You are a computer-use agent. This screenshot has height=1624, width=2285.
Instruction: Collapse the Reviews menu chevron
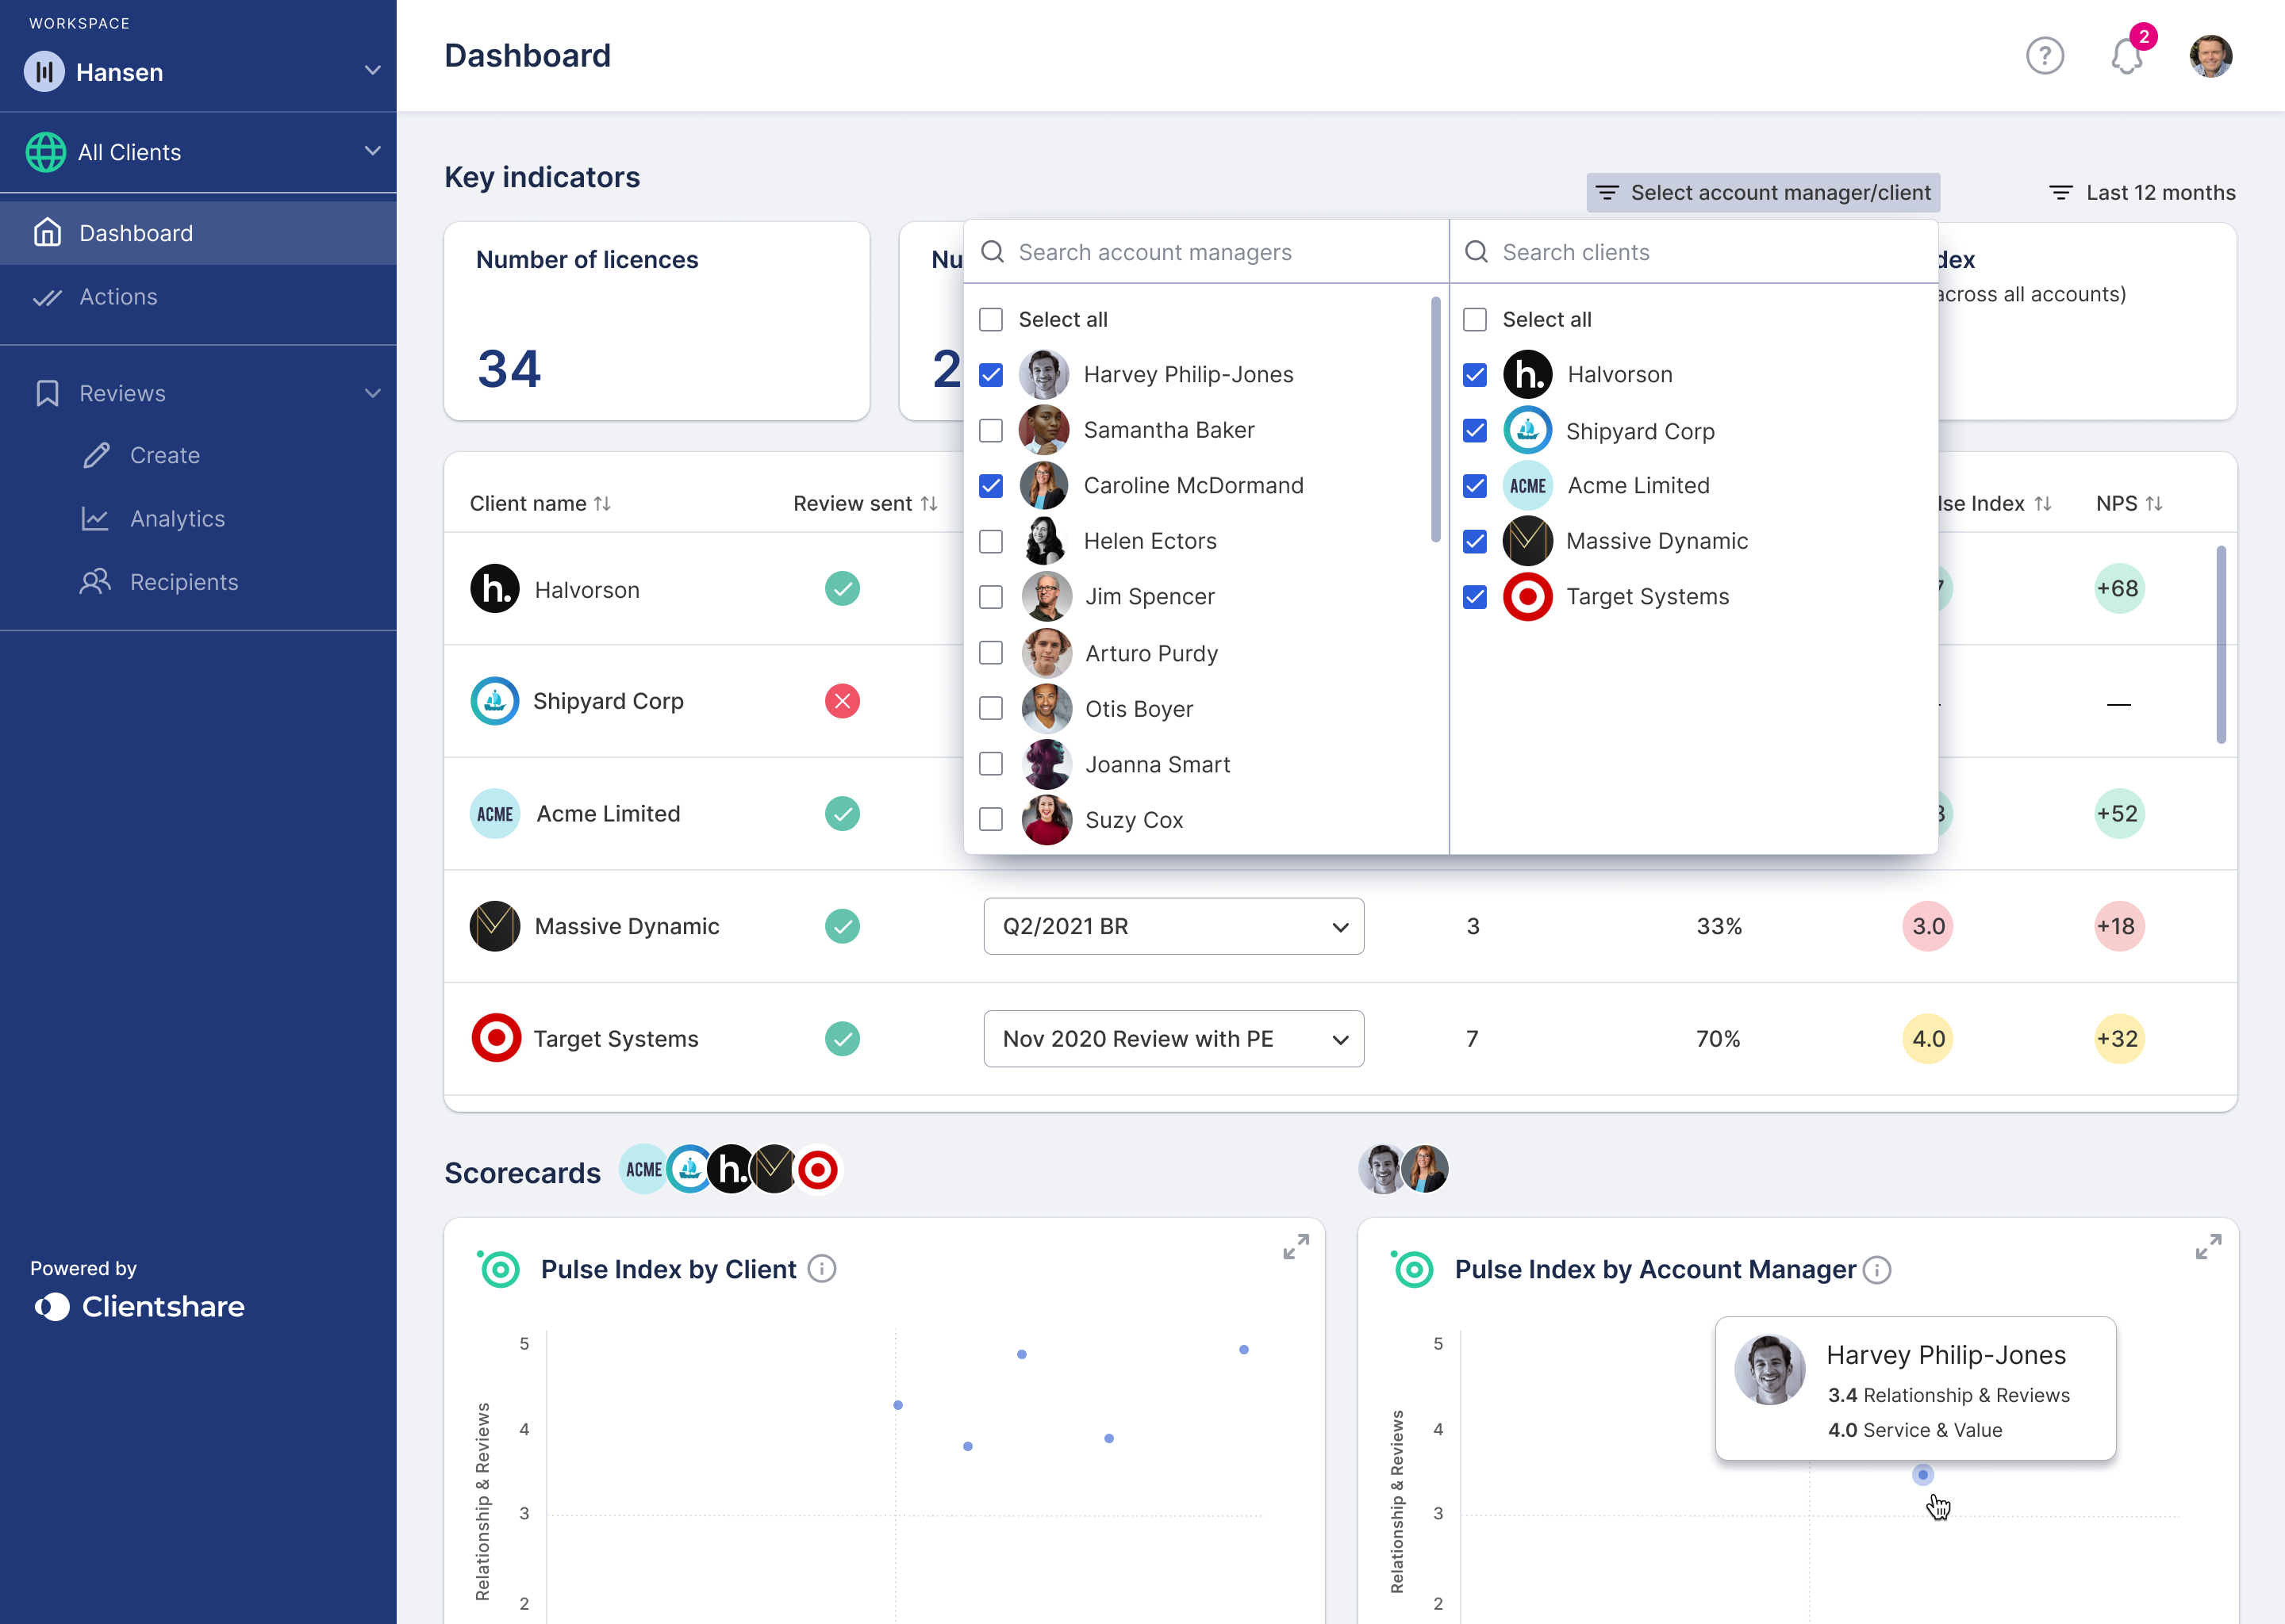pos(372,393)
